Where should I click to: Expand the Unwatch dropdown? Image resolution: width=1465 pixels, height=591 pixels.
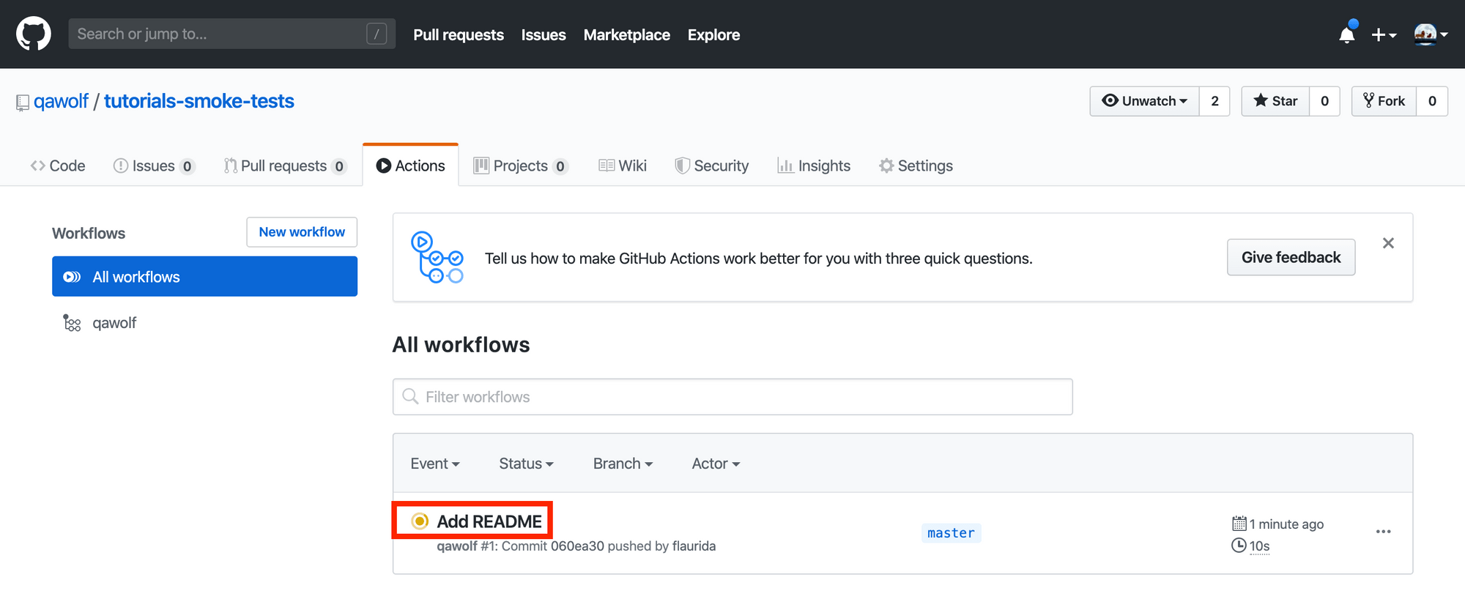[1144, 101]
